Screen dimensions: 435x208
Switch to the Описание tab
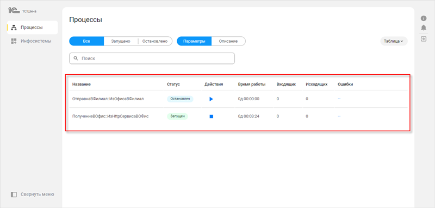pos(228,41)
